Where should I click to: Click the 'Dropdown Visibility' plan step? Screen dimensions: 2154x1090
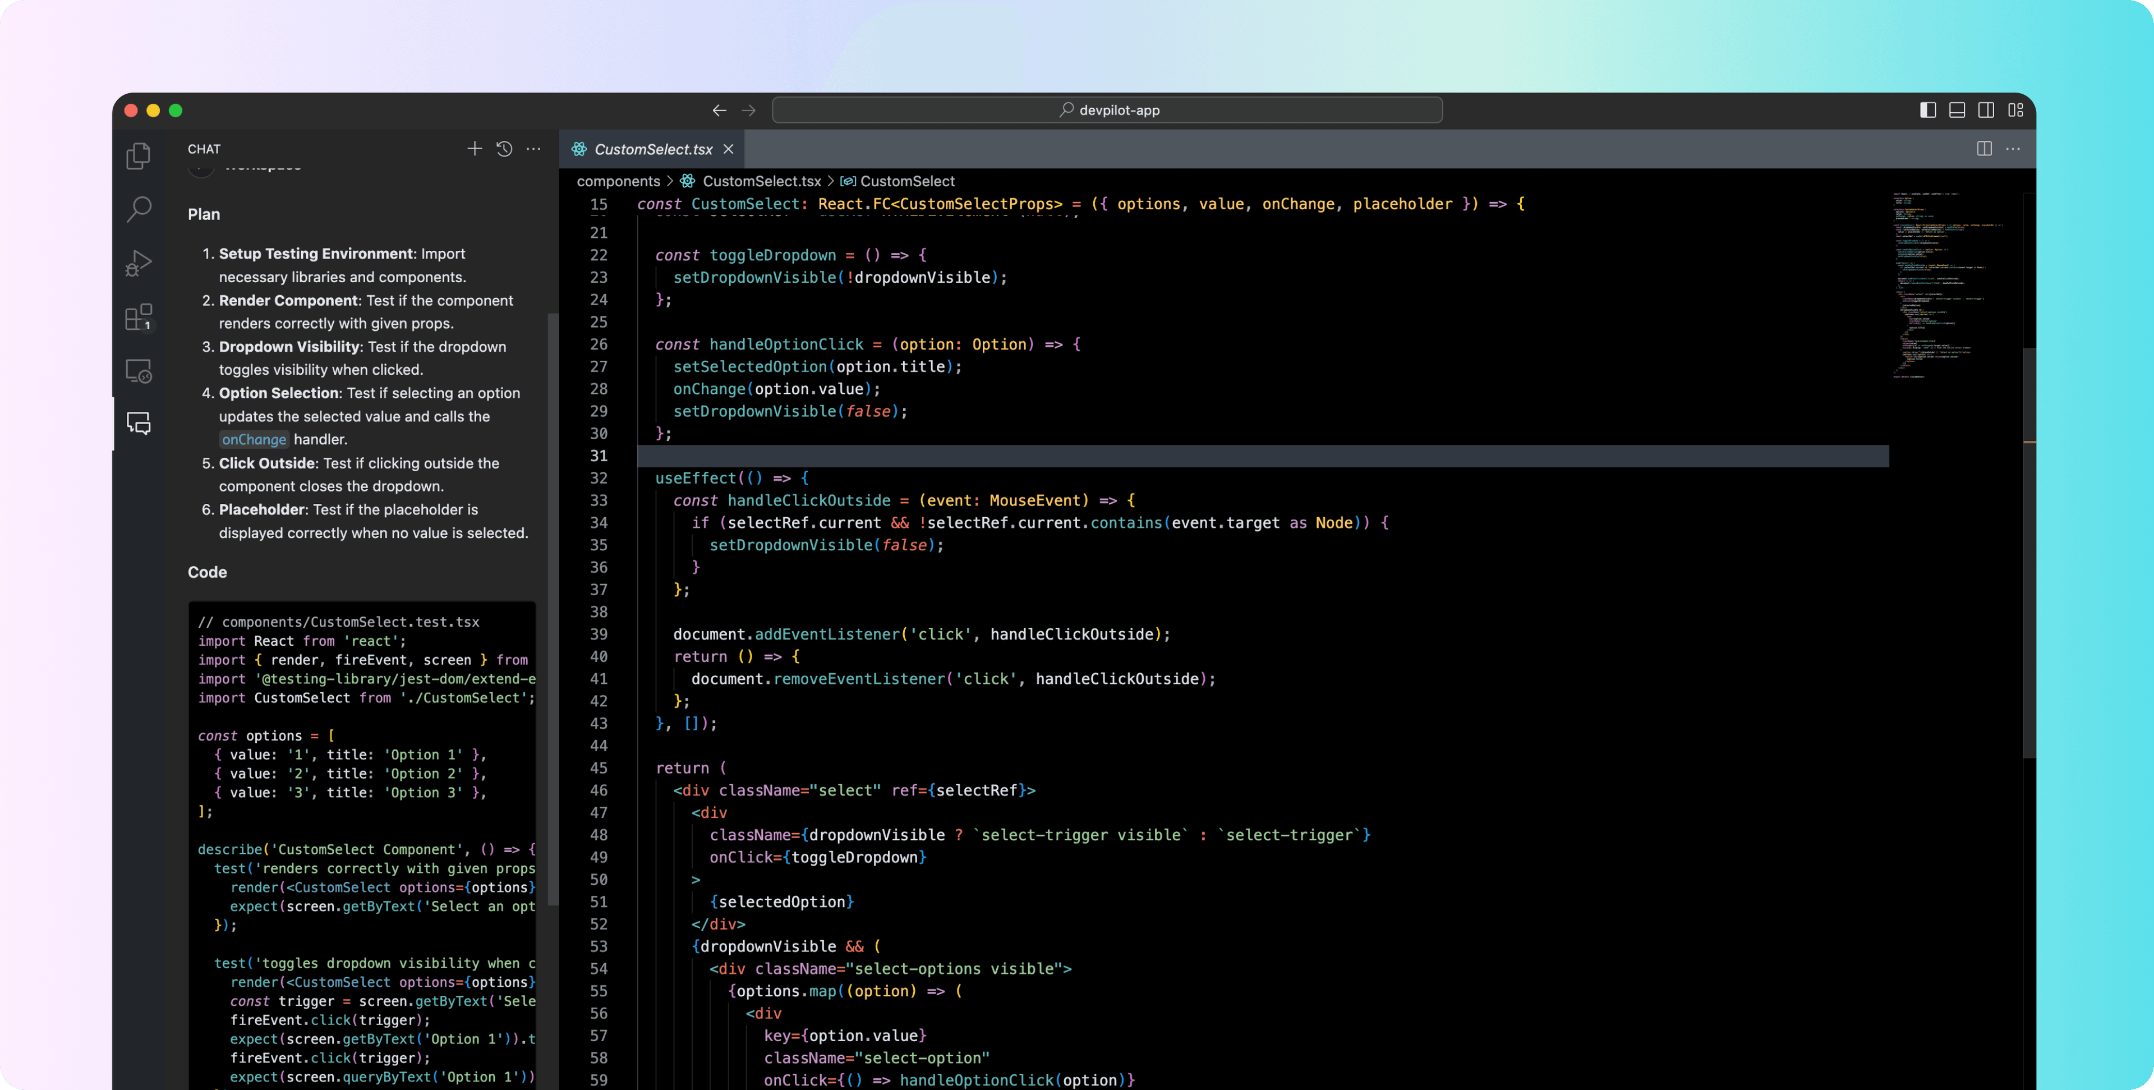pos(288,346)
